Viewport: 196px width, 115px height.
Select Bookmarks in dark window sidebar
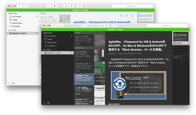click(x=58, y=42)
